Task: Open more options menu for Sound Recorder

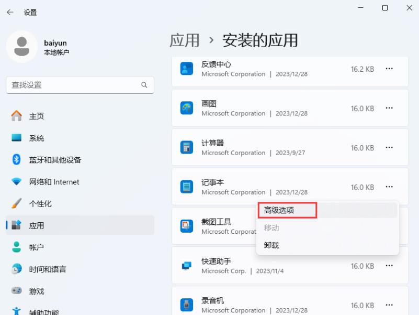Action: click(389, 305)
